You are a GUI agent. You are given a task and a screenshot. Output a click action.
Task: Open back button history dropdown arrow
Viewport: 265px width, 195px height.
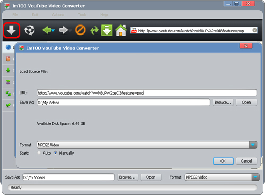tap(53, 31)
